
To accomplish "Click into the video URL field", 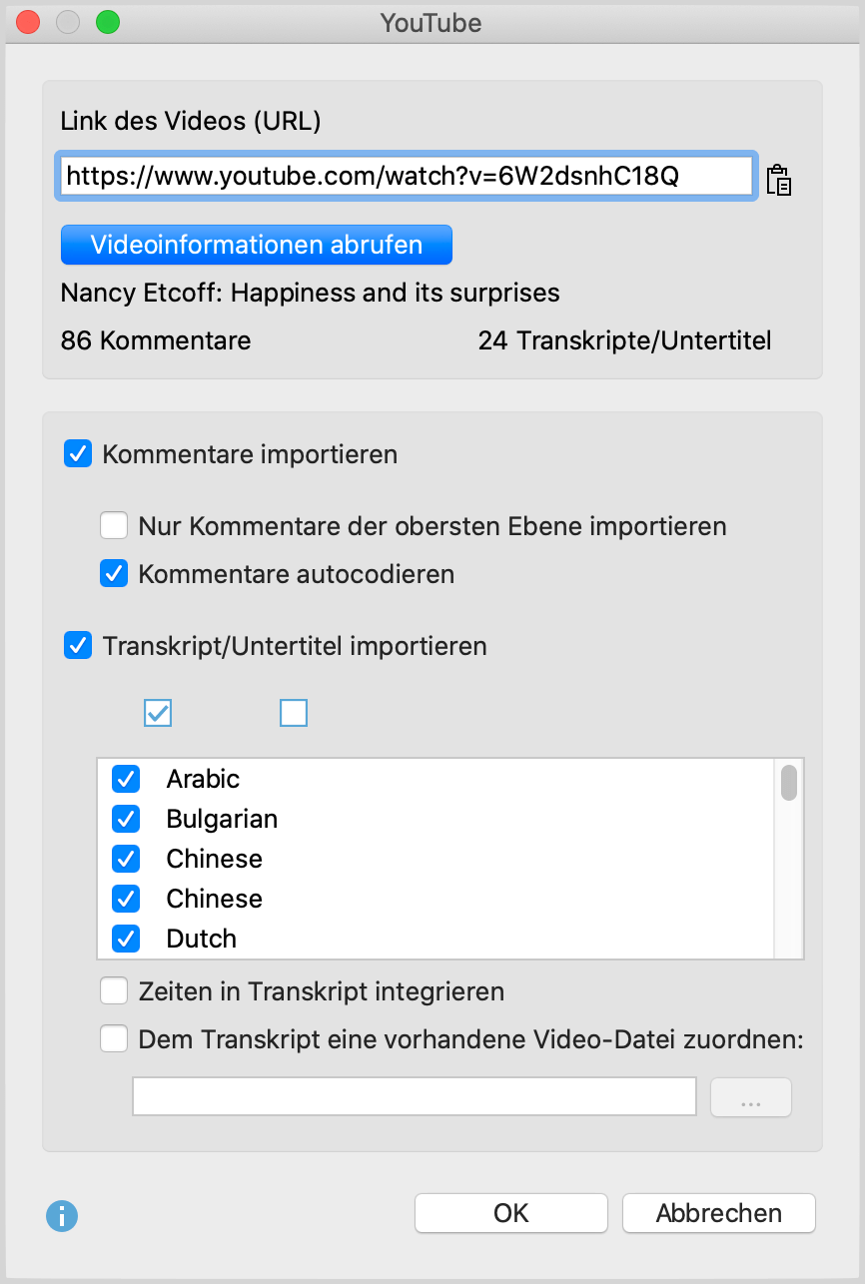I will (405, 177).
